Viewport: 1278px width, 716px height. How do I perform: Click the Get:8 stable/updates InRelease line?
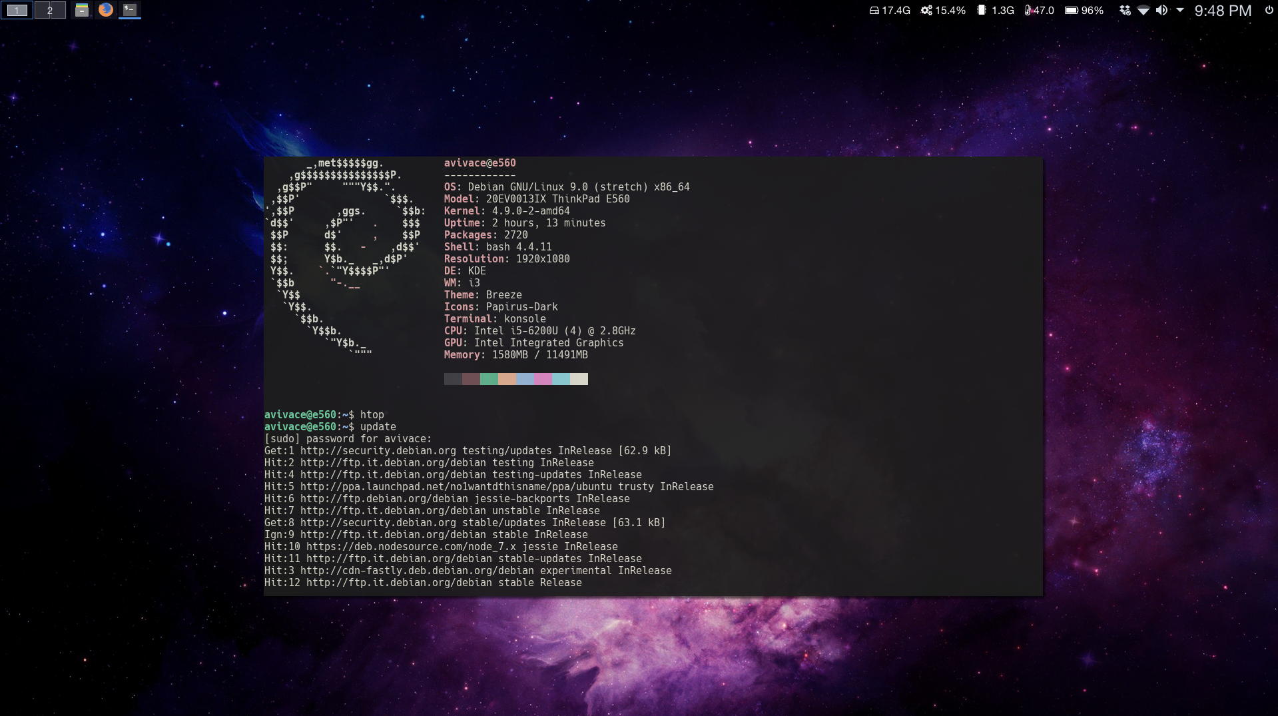pyautogui.click(x=465, y=523)
